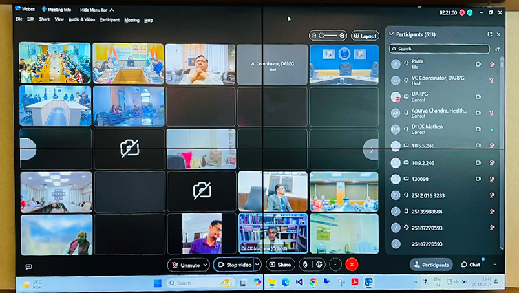519x293 pixels.
Task: Open the Help menu
Action: pos(149,20)
